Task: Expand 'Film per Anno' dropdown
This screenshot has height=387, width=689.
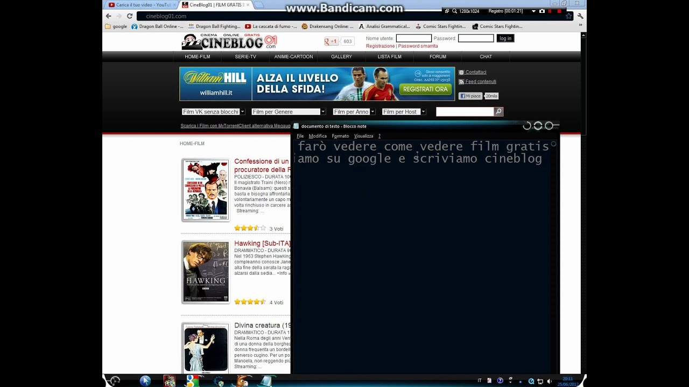Action: pos(354,112)
